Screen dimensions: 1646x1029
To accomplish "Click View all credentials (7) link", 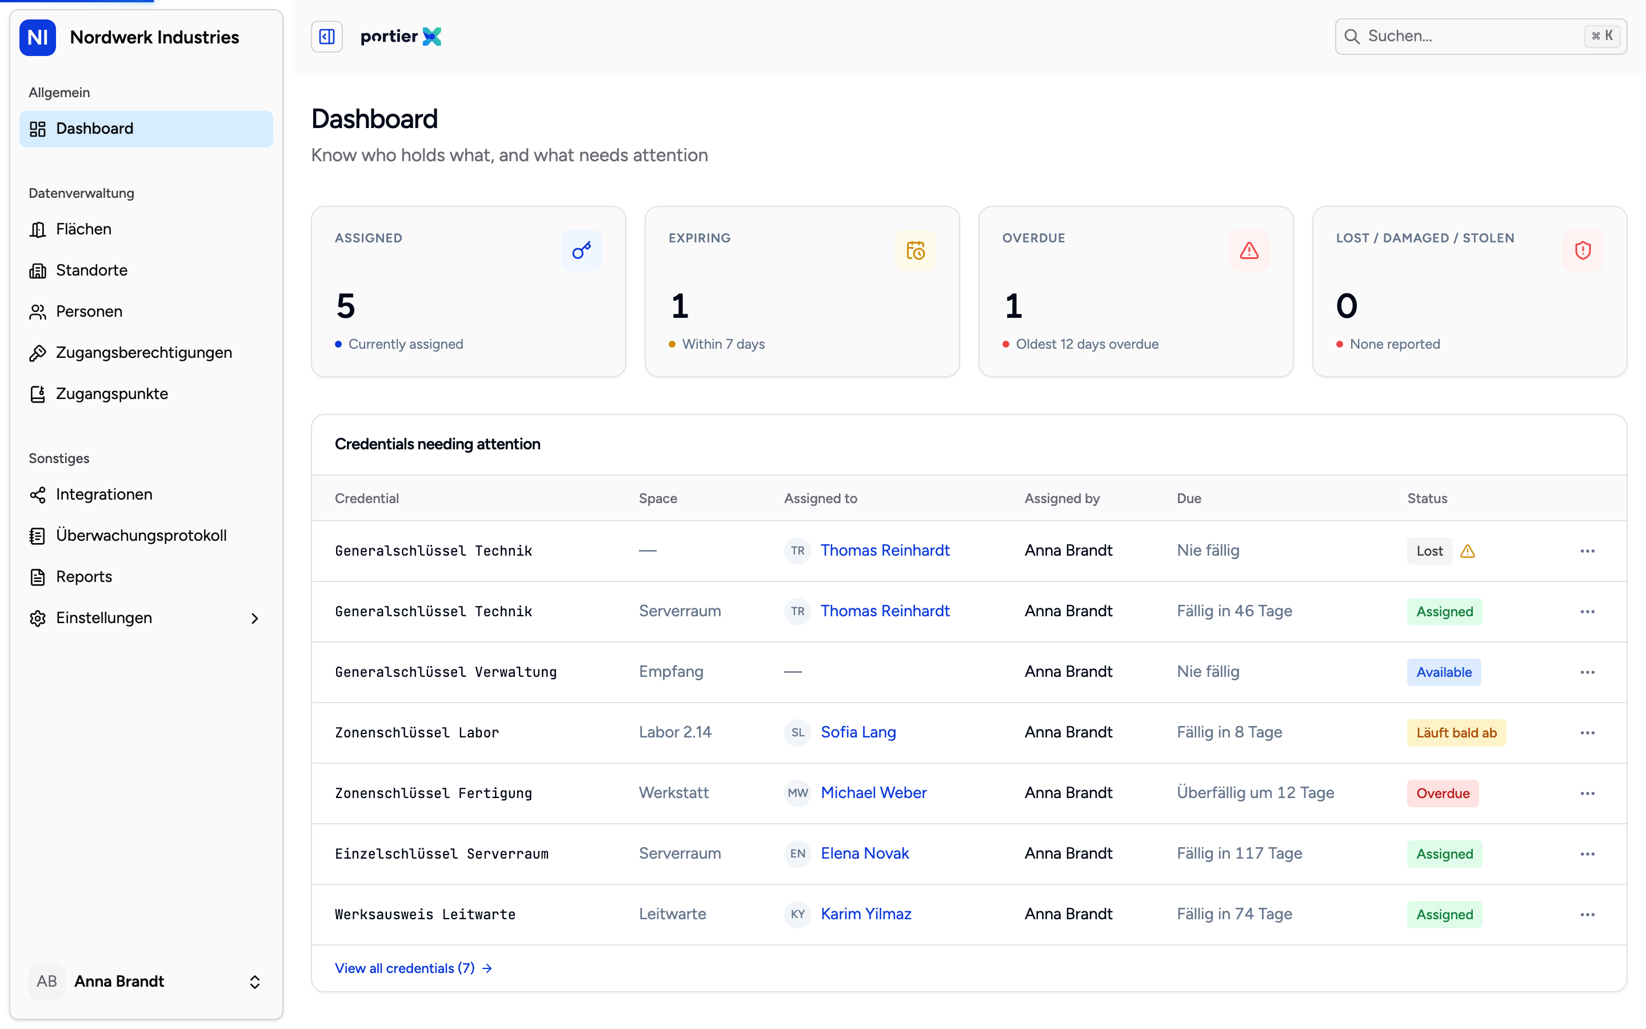I will pyautogui.click(x=413, y=968).
